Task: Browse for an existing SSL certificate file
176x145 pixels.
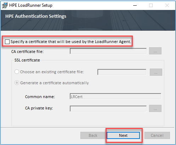Action: [x=156, y=72]
